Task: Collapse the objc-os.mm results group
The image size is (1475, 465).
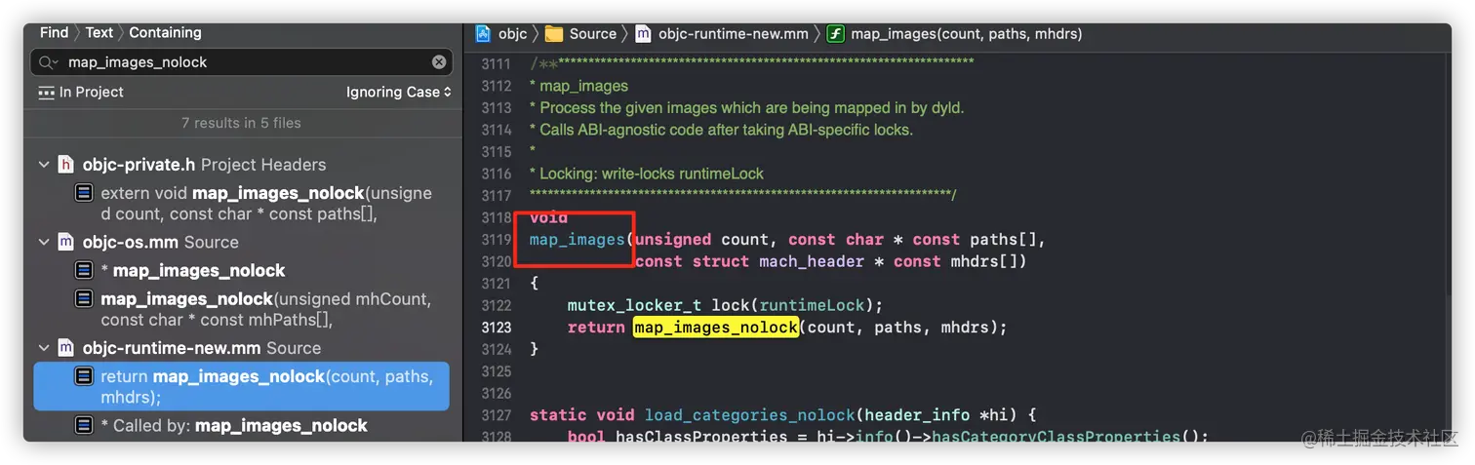Action: pyautogui.click(x=44, y=242)
